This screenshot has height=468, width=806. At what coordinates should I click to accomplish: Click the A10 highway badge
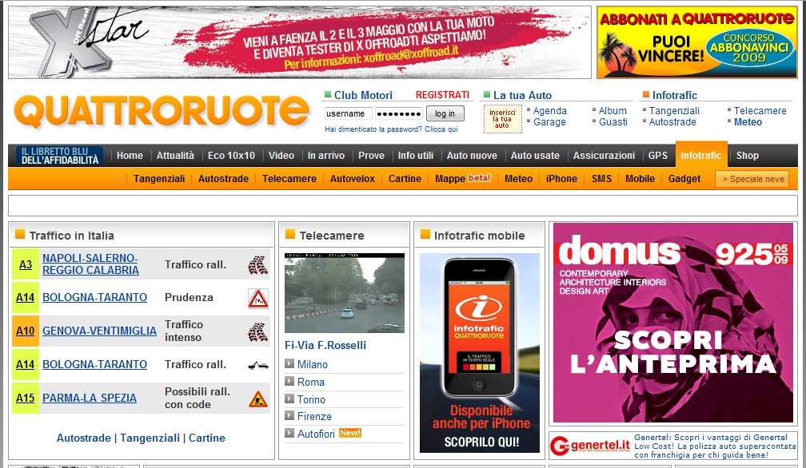(26, 331)
